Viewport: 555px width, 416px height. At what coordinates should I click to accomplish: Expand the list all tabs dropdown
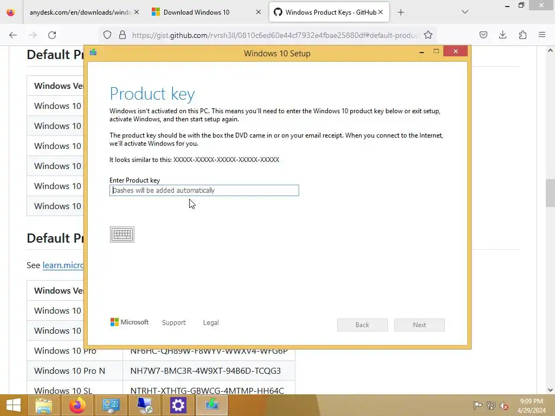[465, 12]
